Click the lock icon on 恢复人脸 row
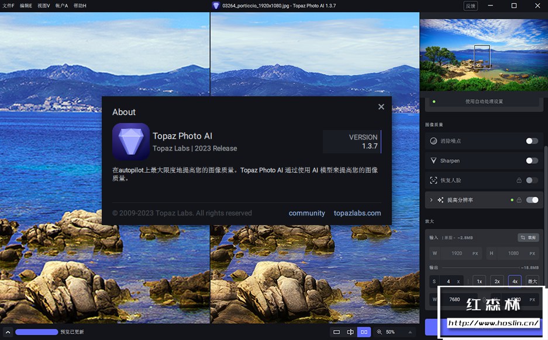This screenshot has width=548, height=340. point(519,180)
